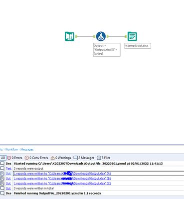
Task: Select the Formula tool flask icon
Action: point(101,36)
